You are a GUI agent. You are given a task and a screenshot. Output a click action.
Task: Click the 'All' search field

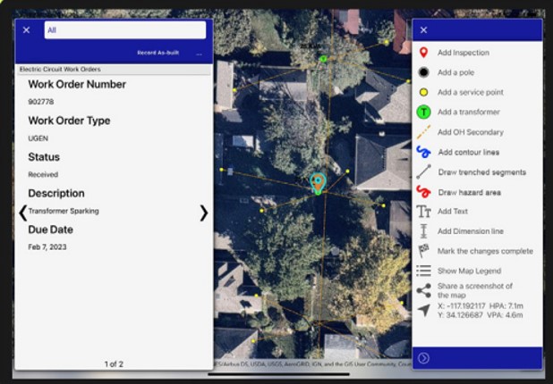point(125,30)
